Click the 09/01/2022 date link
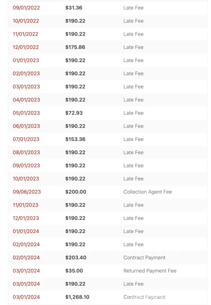The image size is (211, 305). [x=26, y=8]
